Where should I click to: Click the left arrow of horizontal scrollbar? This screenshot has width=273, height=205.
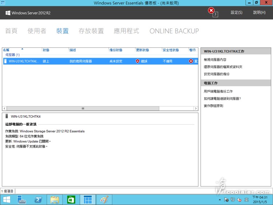pyautogui.click(x=4, y=109)
